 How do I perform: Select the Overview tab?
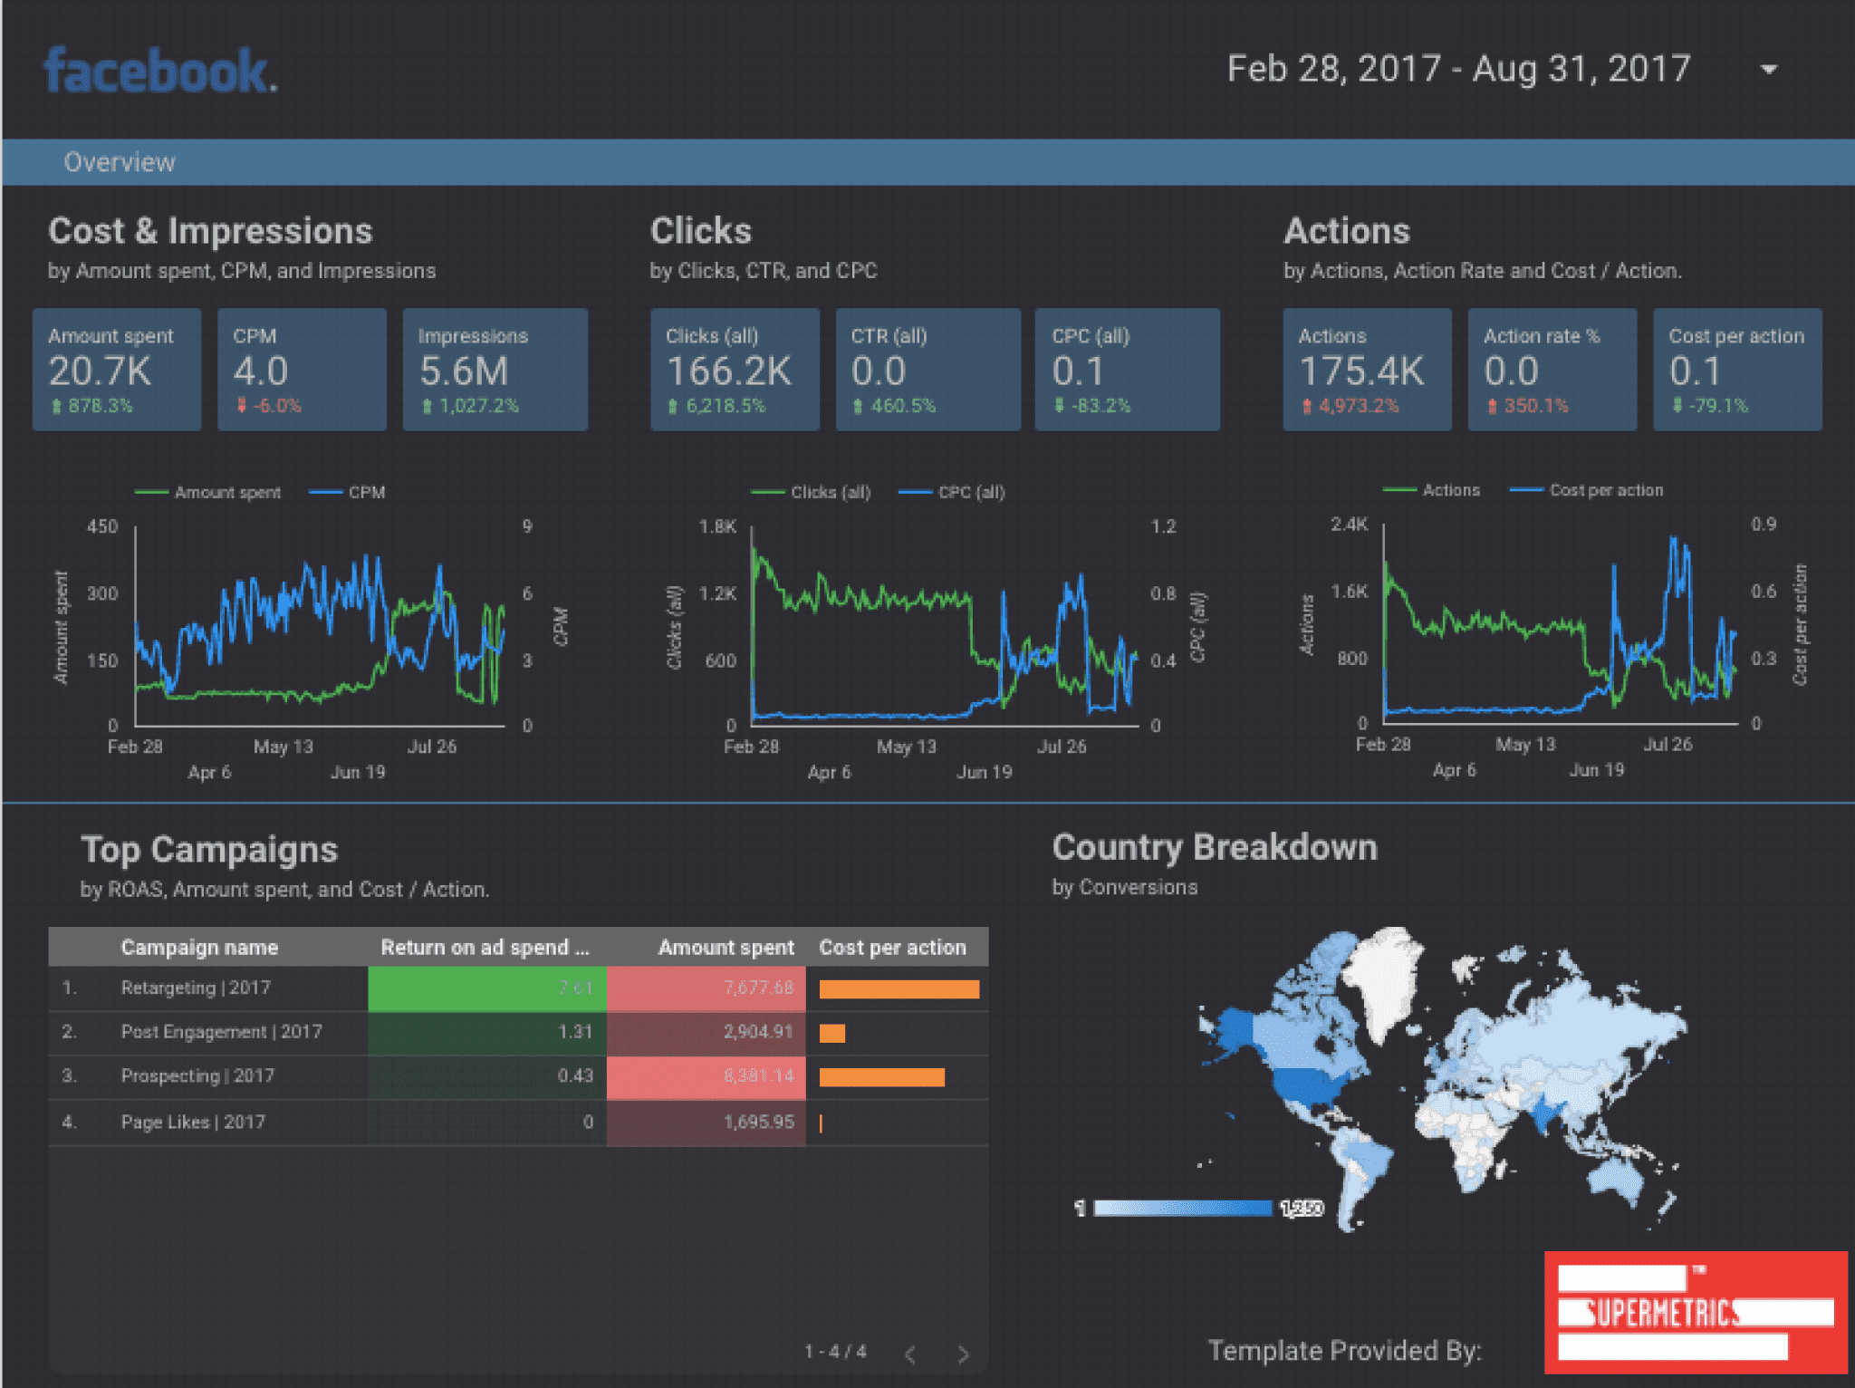(x=119, y=161)
